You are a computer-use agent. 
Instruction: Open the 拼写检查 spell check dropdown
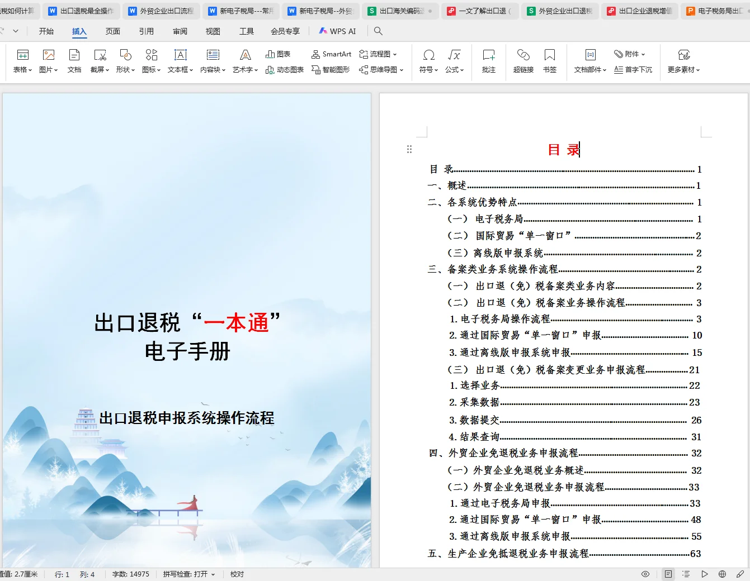(190, 574)
